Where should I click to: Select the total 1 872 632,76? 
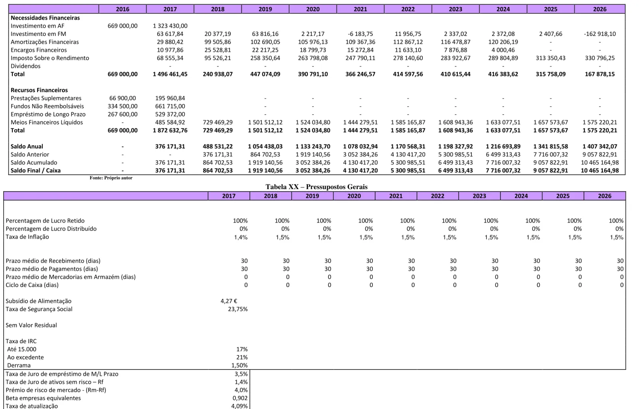[x=170, y=130]
